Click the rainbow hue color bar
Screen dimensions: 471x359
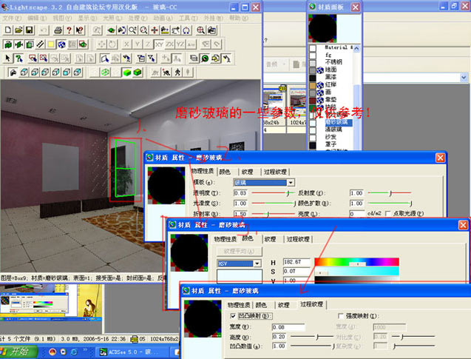[357, 261]
